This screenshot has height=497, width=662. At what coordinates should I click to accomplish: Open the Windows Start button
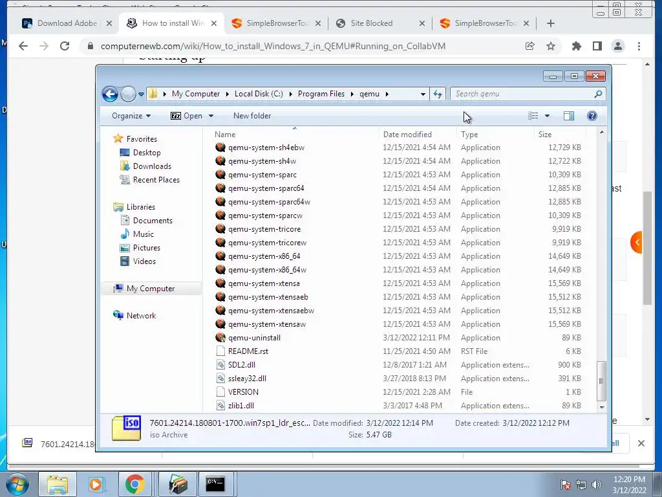[x=17, y=484]
